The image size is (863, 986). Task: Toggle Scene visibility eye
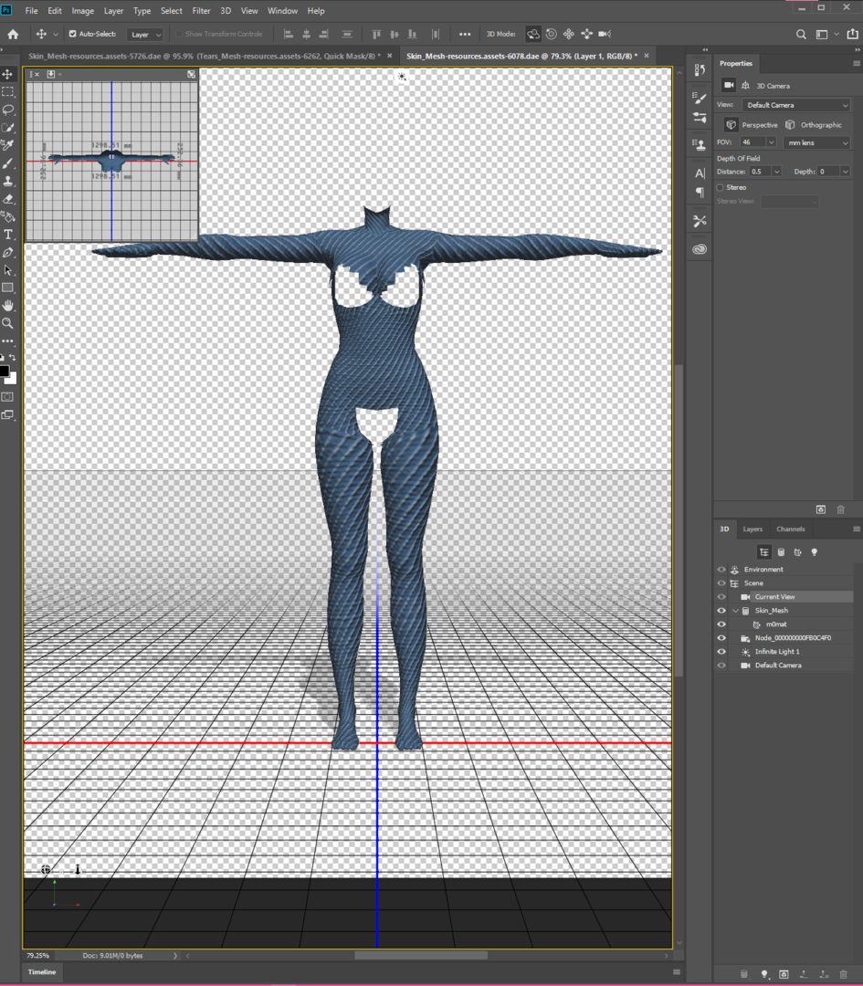pyautogui.click(x=721, y=582)
